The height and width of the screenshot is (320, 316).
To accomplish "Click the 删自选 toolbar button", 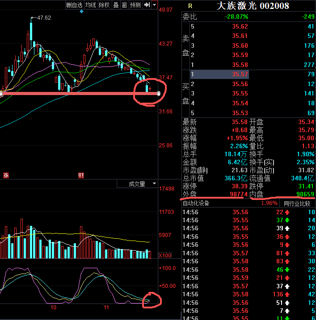I will click(74, 5).
